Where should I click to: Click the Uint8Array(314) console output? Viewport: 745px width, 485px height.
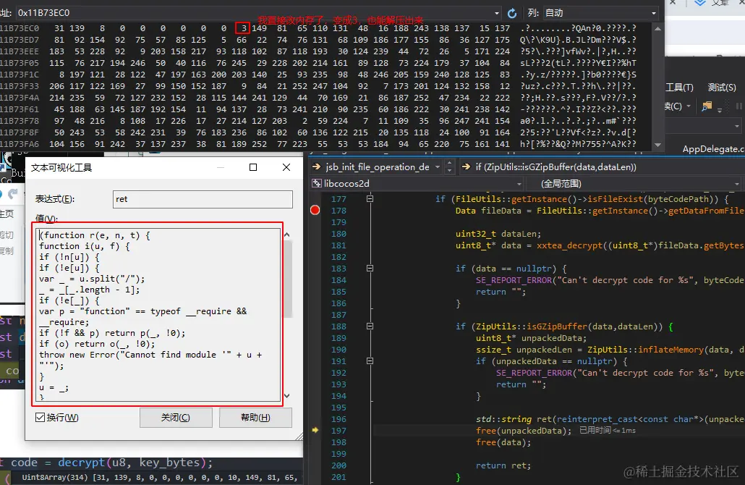(x=160, y=477)
